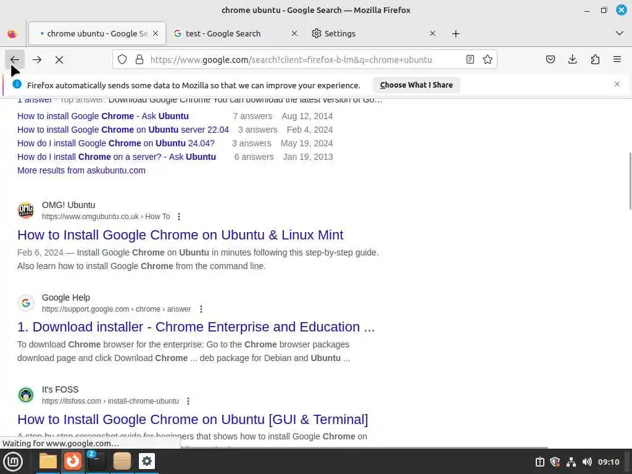Open the update notification tray icon

(x=539, y=462)
